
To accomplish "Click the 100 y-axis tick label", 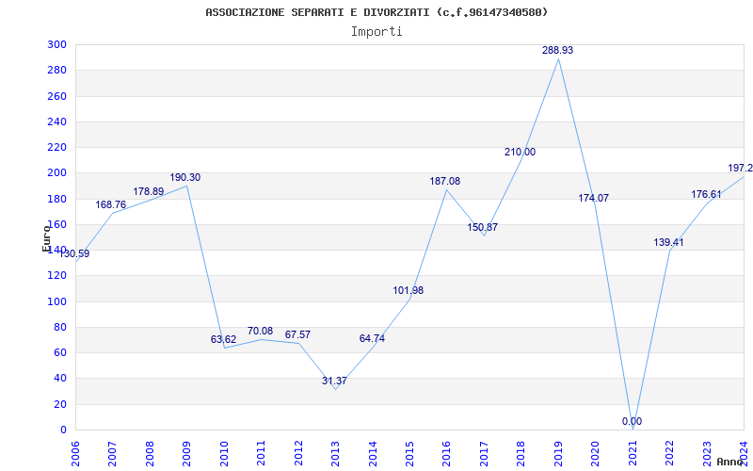I will pos(56,301).
